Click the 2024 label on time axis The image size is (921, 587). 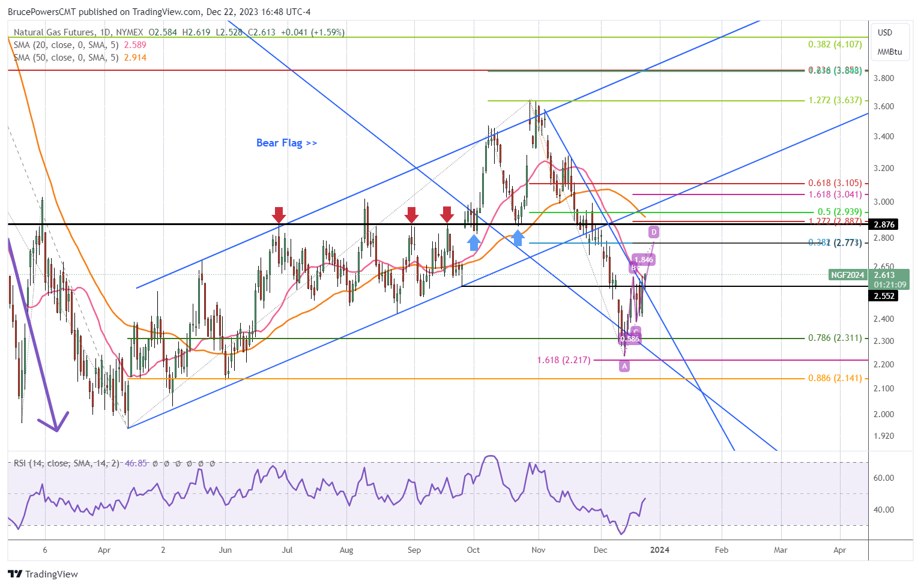(660, 550)
